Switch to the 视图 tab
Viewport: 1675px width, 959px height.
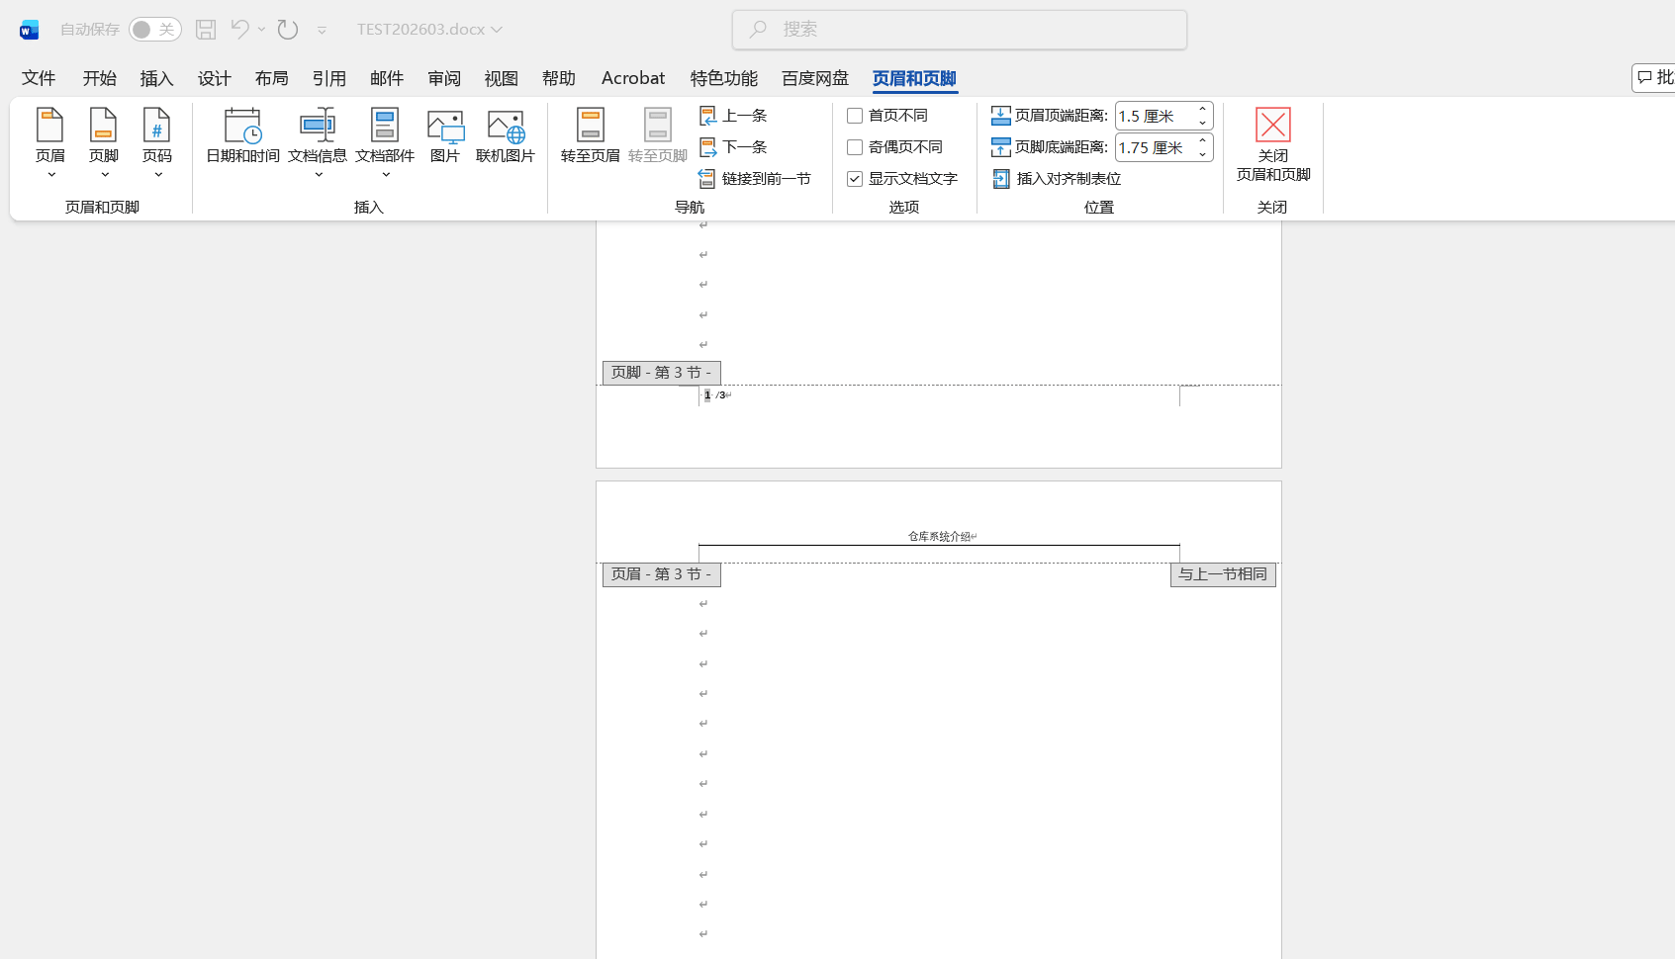pos(501,78)
